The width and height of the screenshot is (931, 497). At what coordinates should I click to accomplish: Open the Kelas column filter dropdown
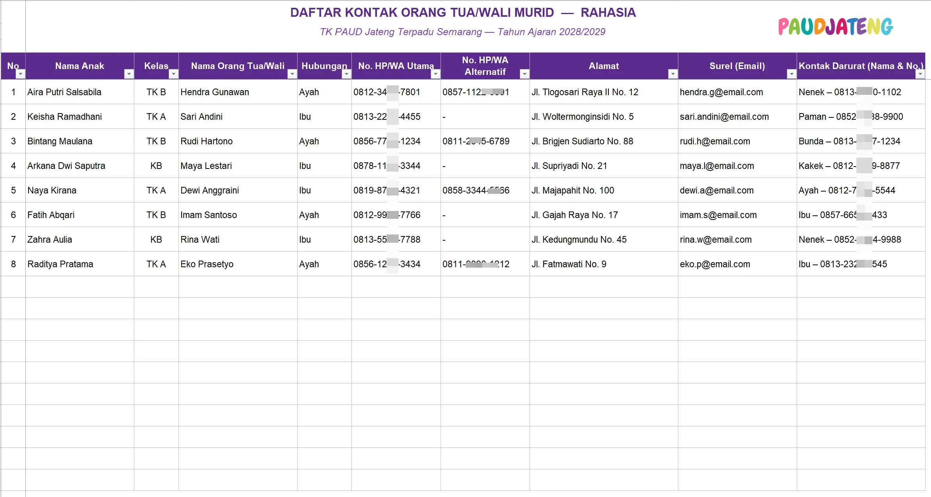point(173,74)
